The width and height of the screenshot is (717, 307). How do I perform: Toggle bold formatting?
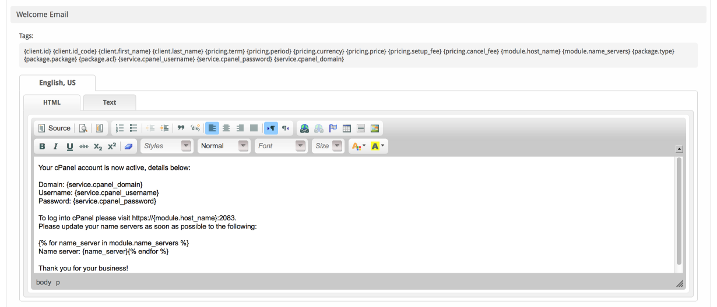(x=42, y=146)
